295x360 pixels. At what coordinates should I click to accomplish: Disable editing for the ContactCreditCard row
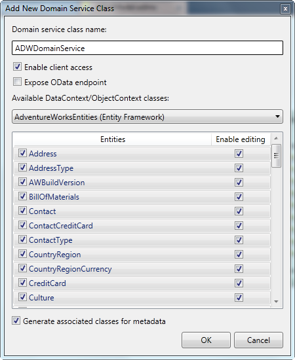tap(239, 225)
